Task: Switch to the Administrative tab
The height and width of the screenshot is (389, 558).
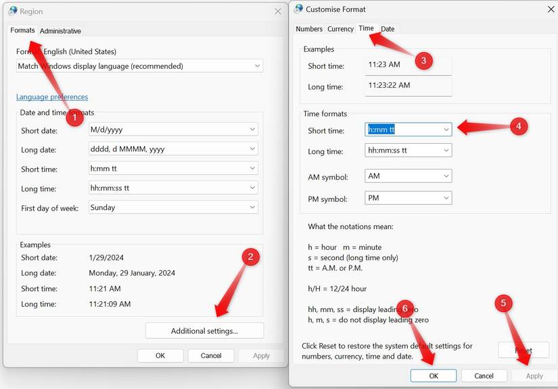Action: [60, 30]
